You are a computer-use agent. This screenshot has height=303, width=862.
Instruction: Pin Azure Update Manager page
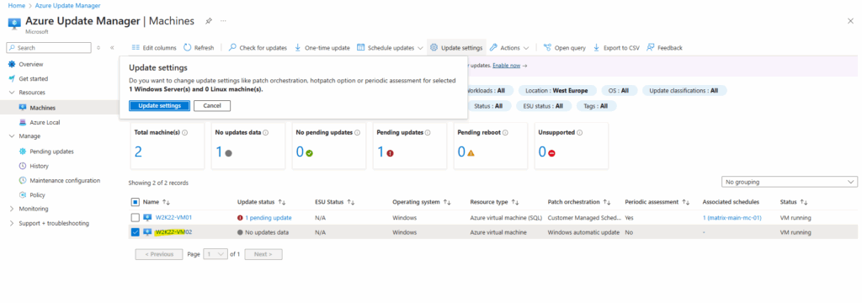[x=209, y=21]
